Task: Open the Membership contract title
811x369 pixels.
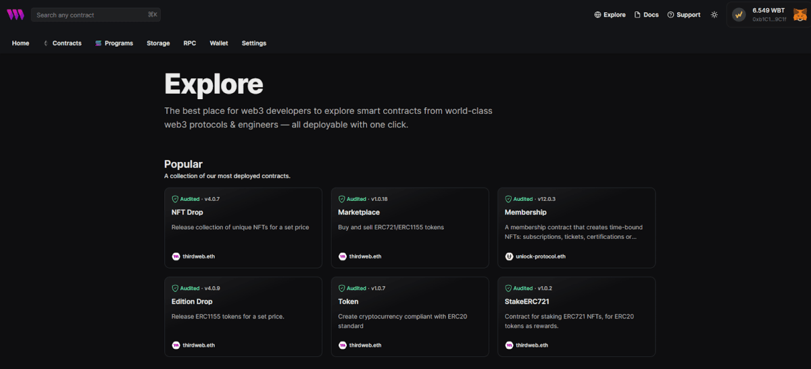Action: pyautogui.click(x=526, y=212)
